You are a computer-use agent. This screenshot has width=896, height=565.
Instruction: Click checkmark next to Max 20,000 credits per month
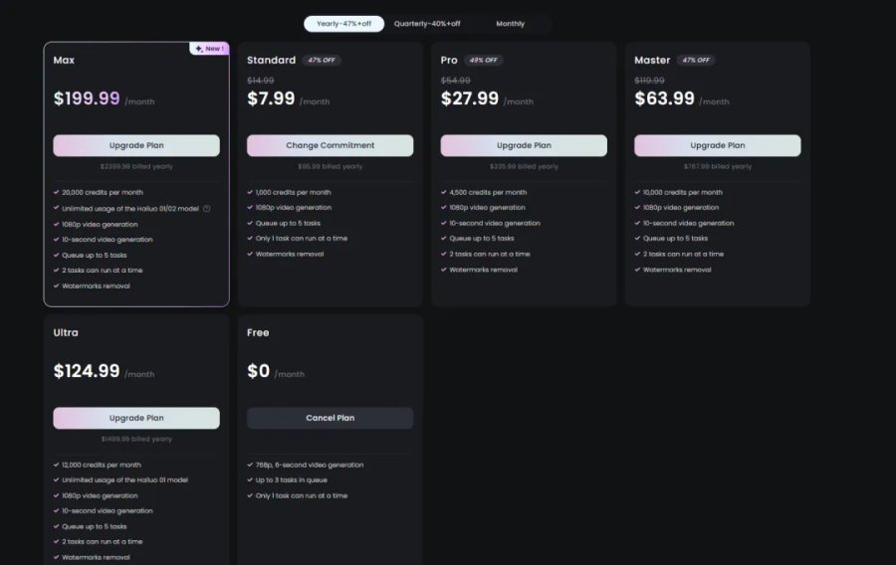coord(57,192)
